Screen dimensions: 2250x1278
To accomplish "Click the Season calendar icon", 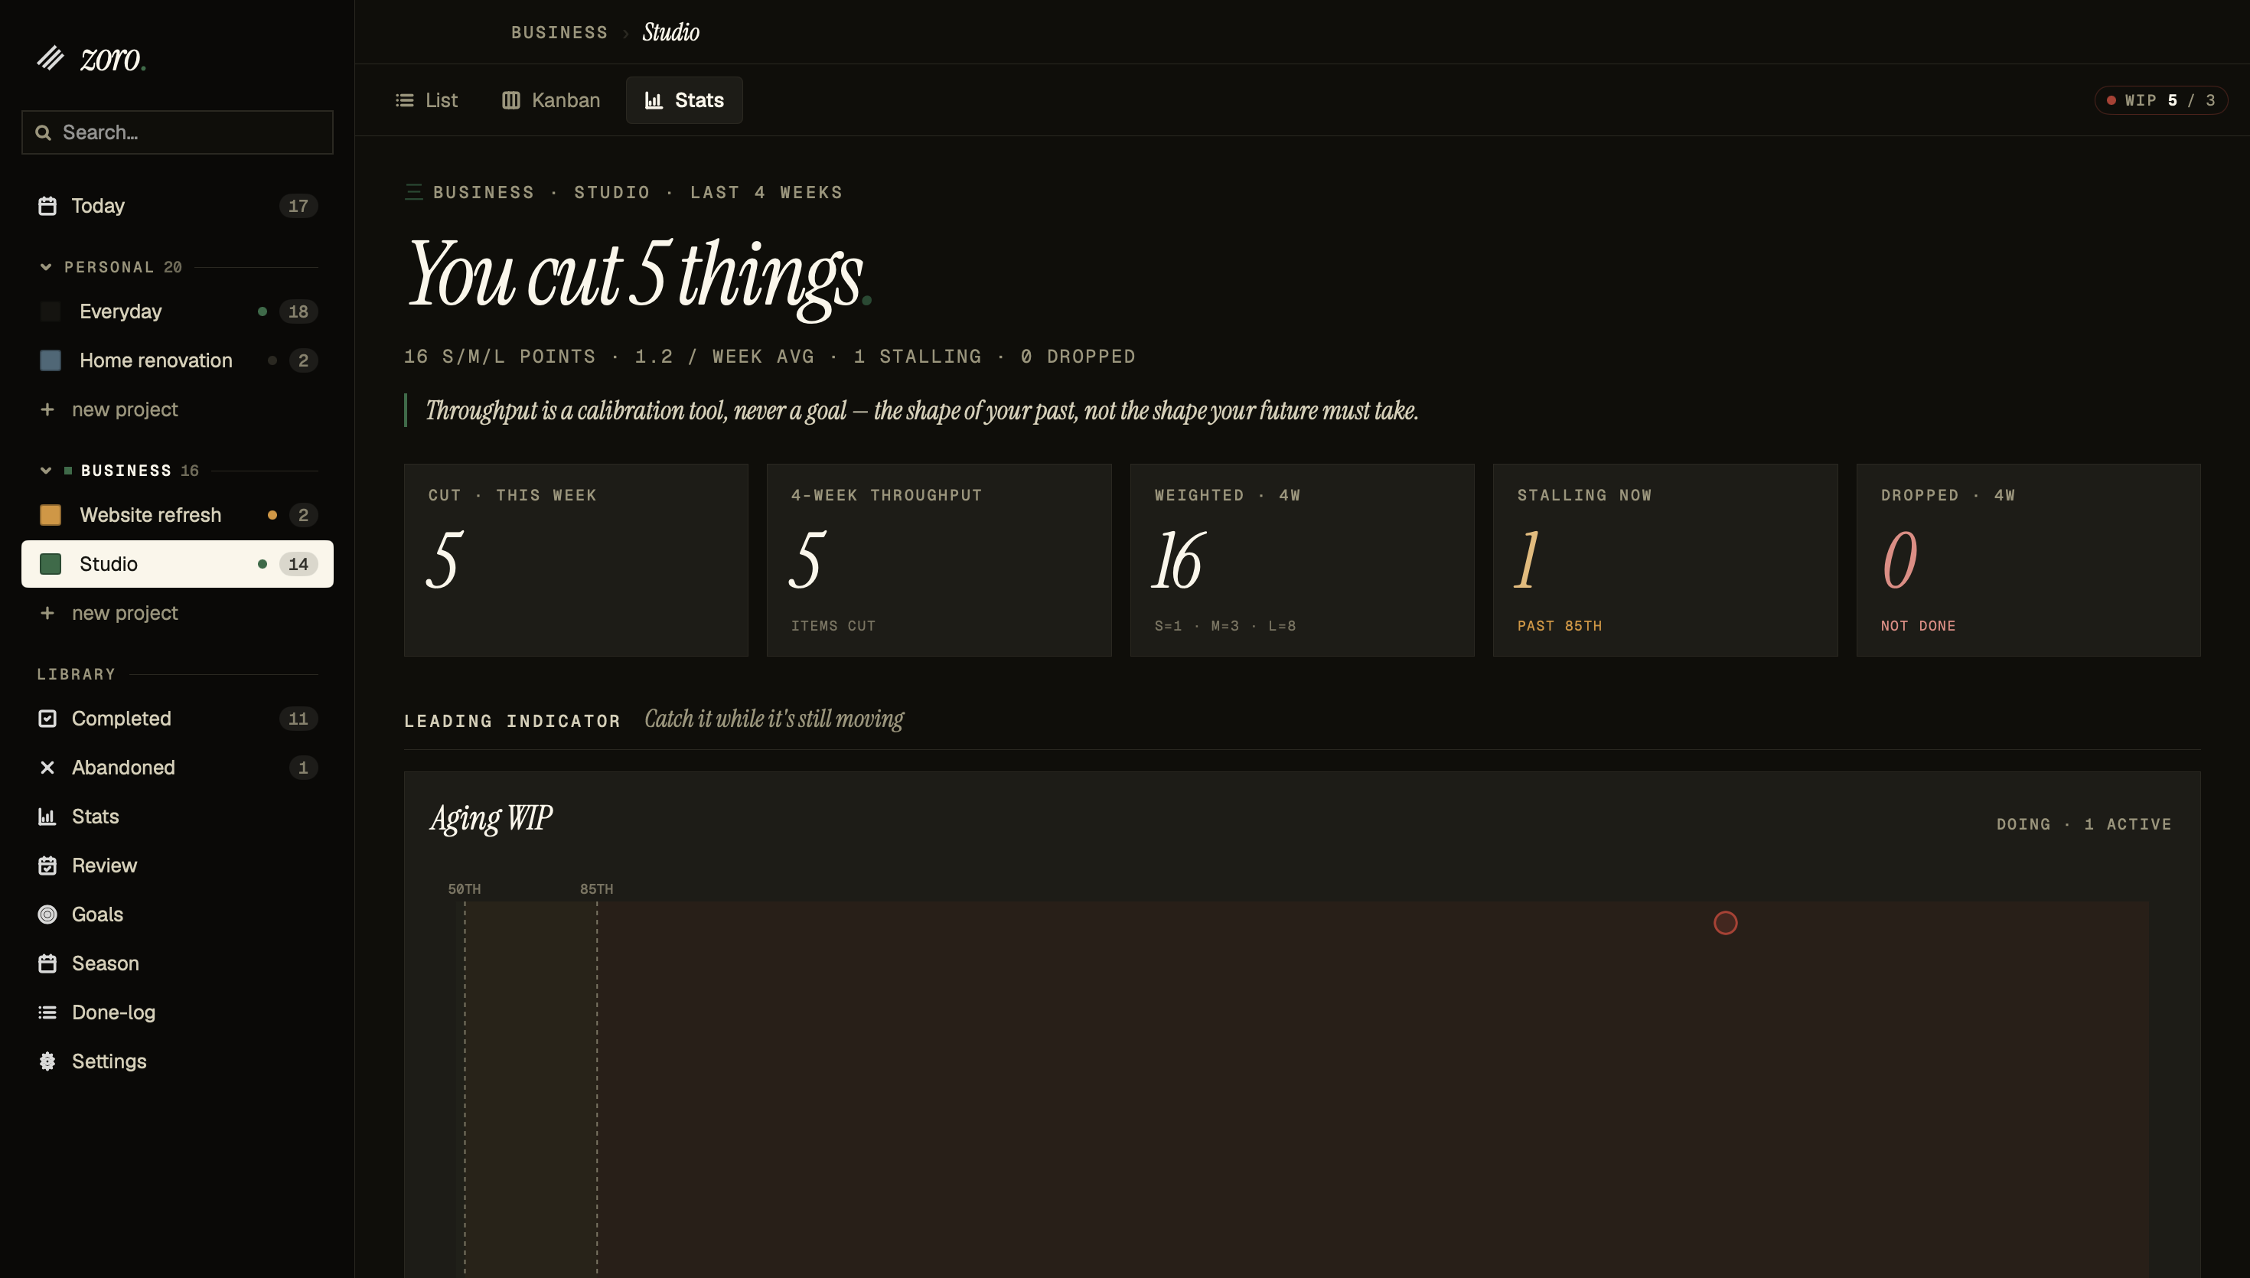I will tap(47, 963).
